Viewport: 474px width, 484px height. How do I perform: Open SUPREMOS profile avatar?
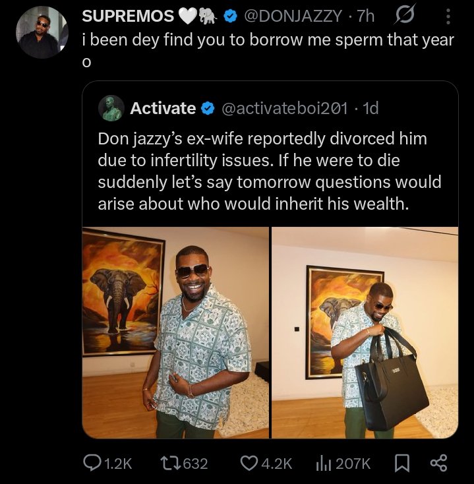pos(42,32)
